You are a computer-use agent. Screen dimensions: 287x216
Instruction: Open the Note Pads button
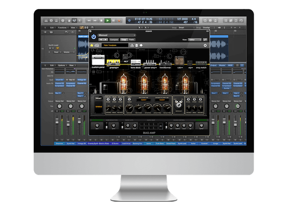click(231, 21)
